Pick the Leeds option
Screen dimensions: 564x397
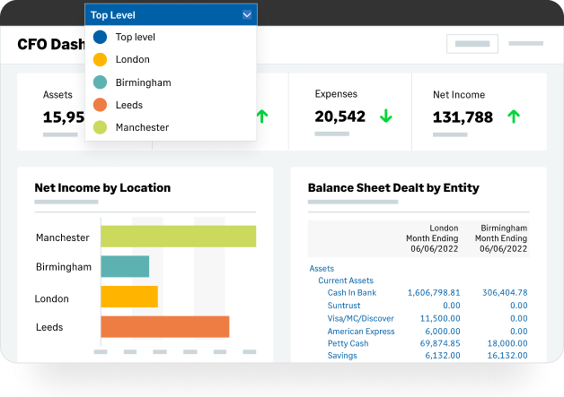coord(129,105)
